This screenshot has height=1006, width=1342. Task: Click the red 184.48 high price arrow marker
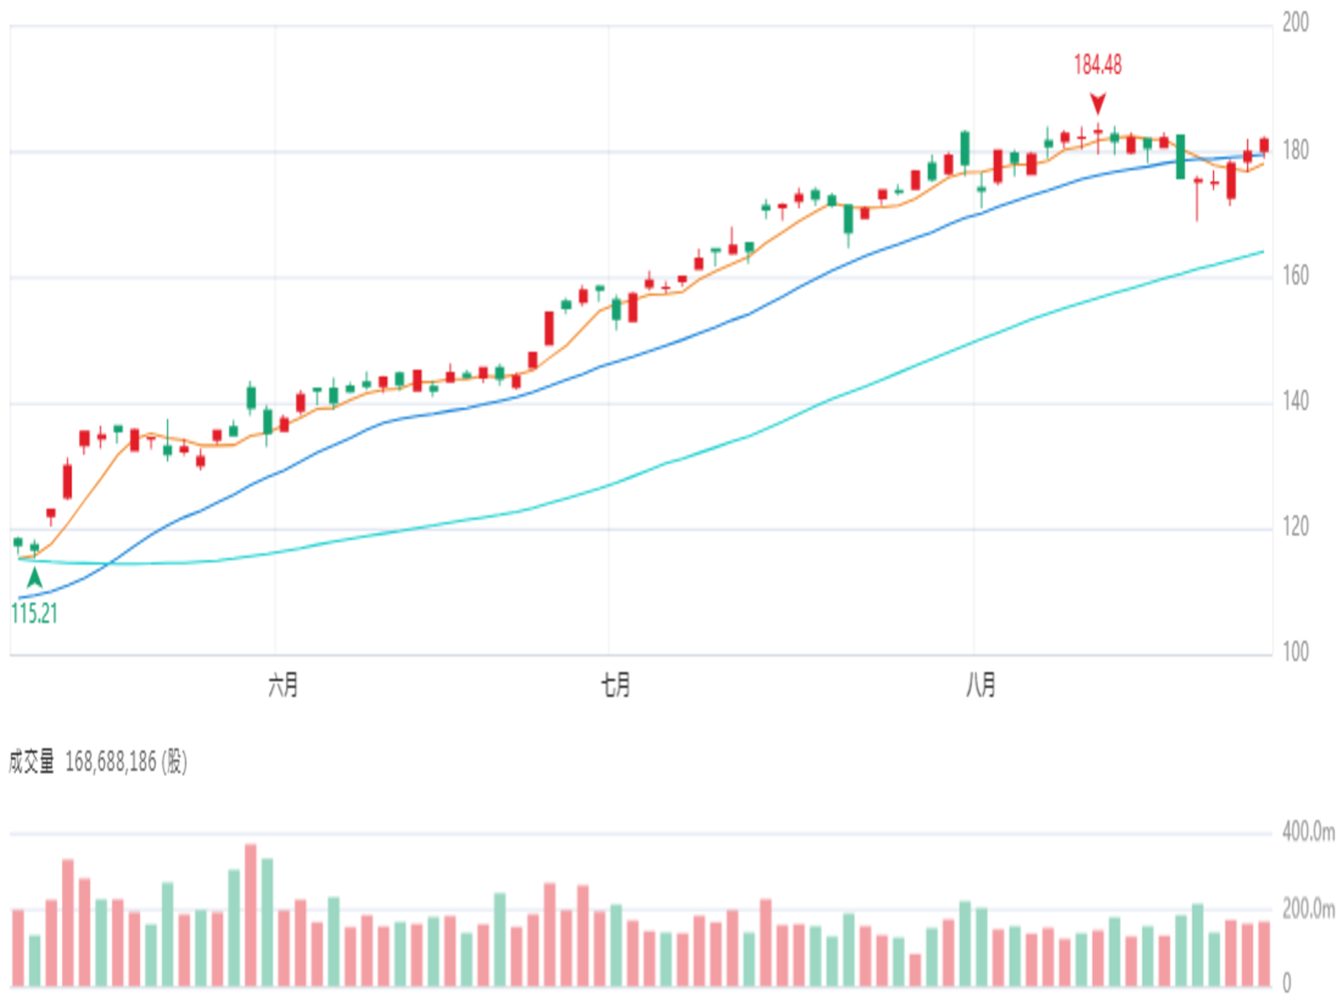1098,104
